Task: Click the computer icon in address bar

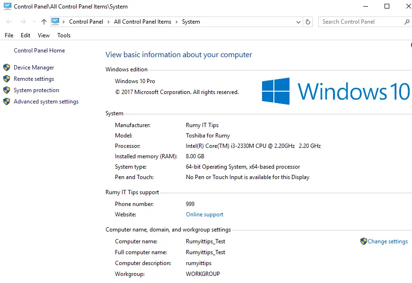Action: coord(55,22)
